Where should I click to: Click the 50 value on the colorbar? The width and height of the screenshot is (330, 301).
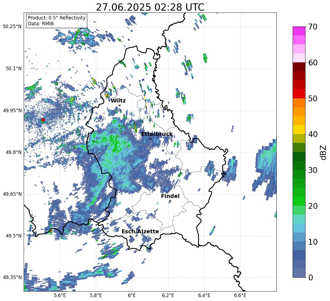point(312,98)
